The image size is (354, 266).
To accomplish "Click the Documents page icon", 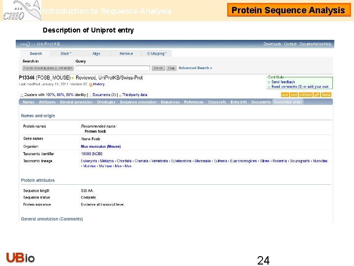I will tap(90, 95).
